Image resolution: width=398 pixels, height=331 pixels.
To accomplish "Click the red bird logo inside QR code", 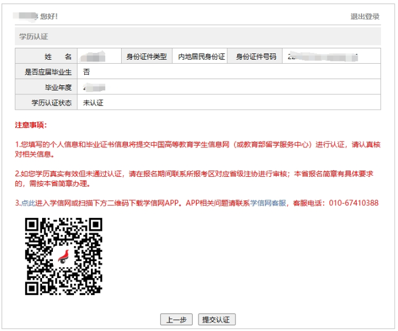I will click(x=64, y=256).
